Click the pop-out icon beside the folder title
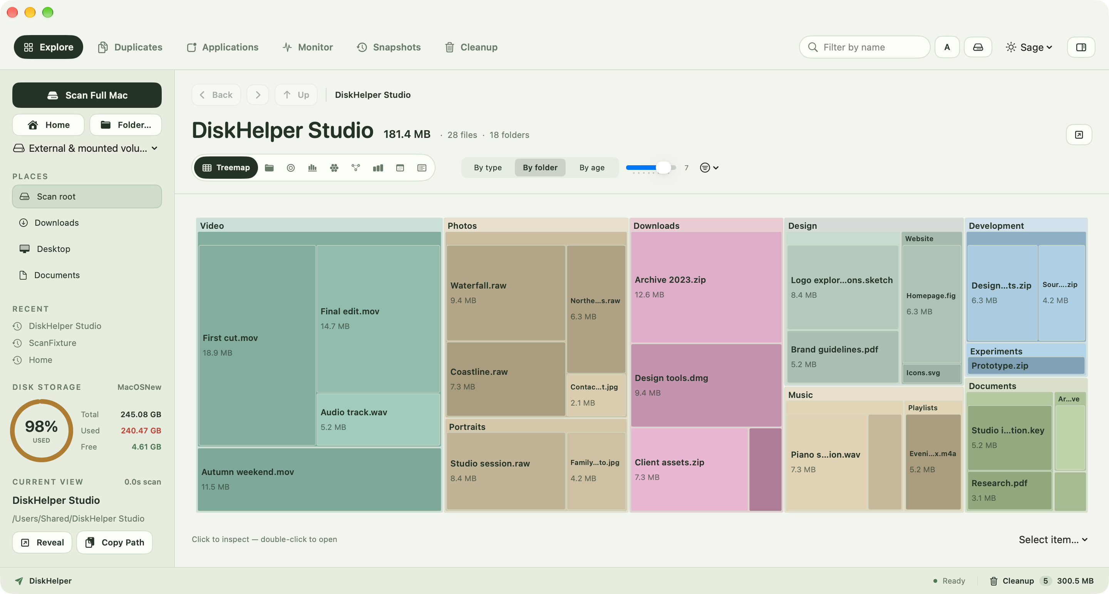The height and width of the screenshot is (594, 1109). [x=1079, y=135]
